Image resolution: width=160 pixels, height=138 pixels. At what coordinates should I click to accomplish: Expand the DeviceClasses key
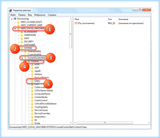pos(29,110)
